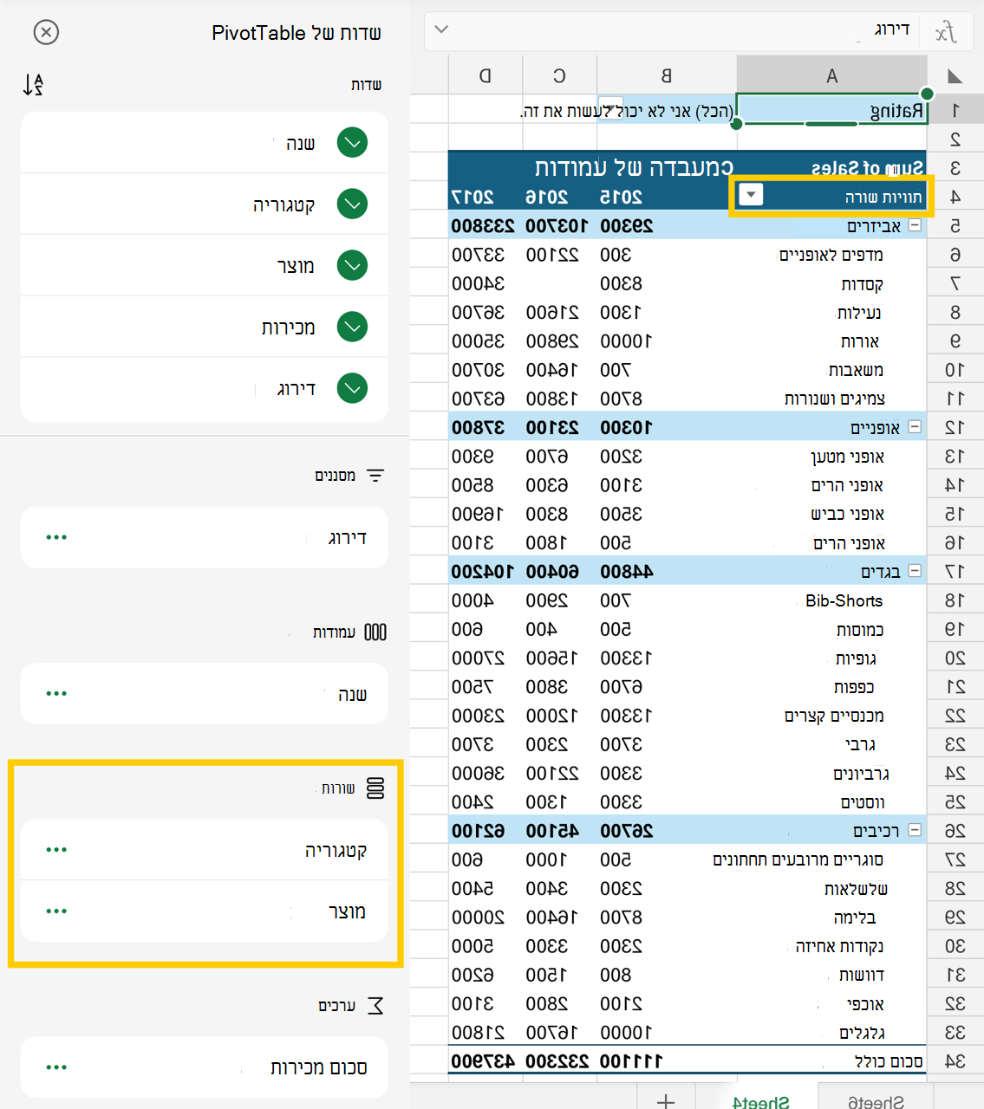Open options for סכום מכירות in values

pos(56,1067)
